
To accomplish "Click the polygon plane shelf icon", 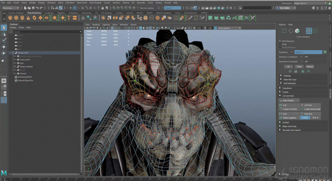I will [40, 18].
